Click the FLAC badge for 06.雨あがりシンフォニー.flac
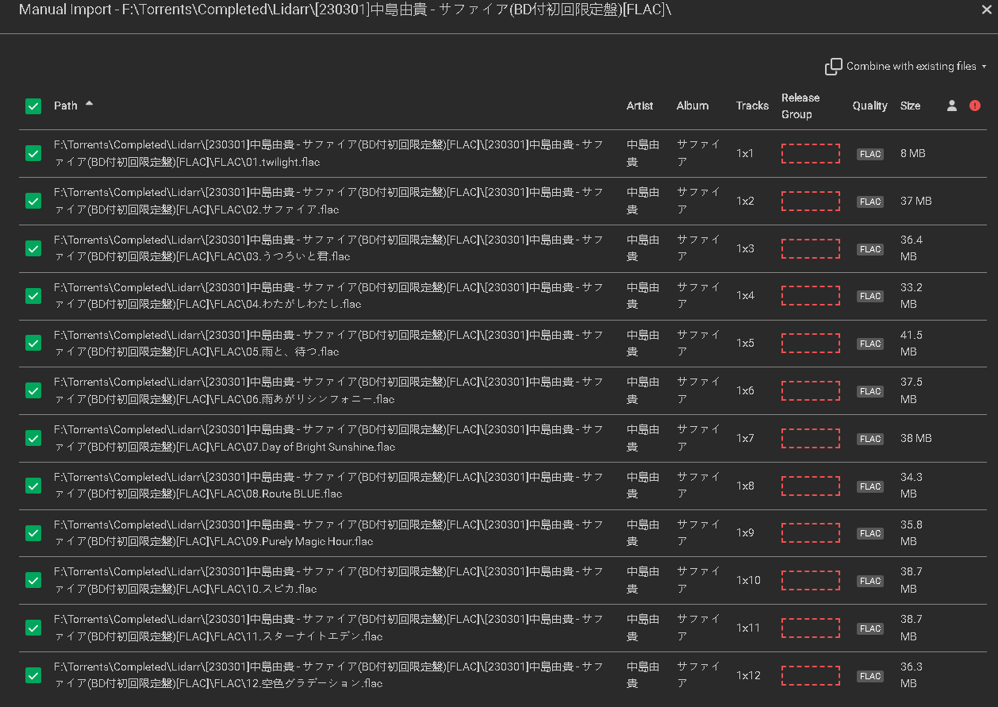This screenshot has width=998, height=707. coord(869,390)
